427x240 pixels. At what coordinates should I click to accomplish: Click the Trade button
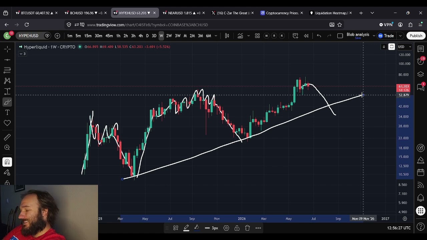click(x=386, y=36)
